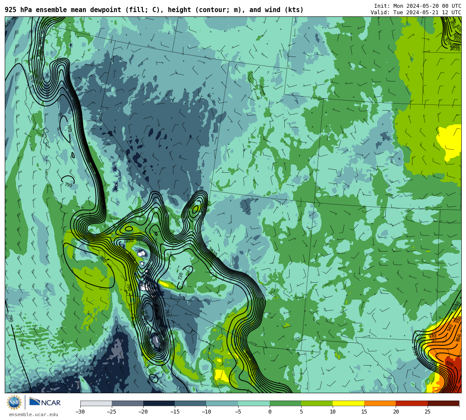The width and height of the screenshot is (466, 420).
Task: Pick the slate gray -25 to -20 colorbar segment
Action: coord(127,403)
